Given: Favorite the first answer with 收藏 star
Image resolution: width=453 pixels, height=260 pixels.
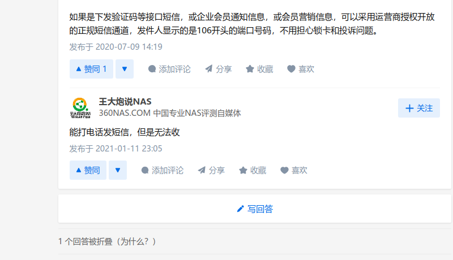Looking at the screenshot, I should [x=259, y=69].
